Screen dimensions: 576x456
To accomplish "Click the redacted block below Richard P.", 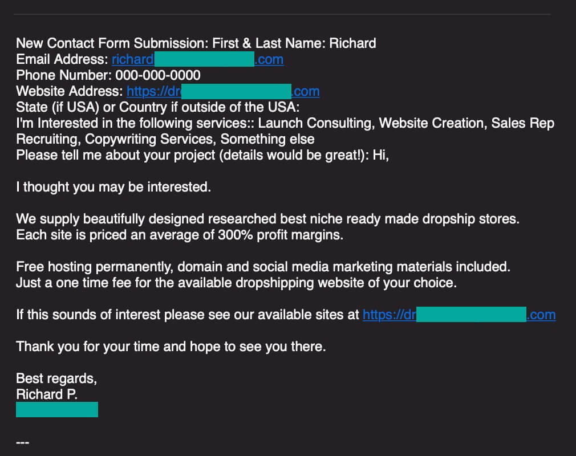I will [57, 409].
